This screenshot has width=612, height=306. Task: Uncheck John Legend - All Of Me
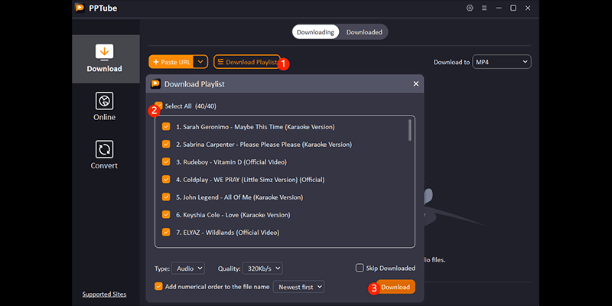(x=166, y=197)
